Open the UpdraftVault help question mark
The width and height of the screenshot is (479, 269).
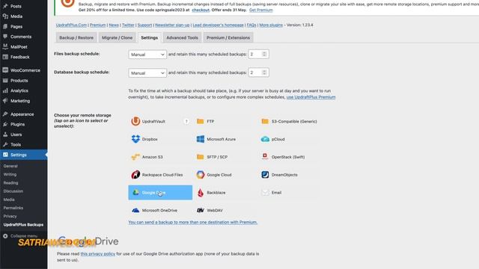186,121
